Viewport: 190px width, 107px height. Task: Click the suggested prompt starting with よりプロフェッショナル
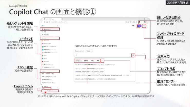point(95,65)
